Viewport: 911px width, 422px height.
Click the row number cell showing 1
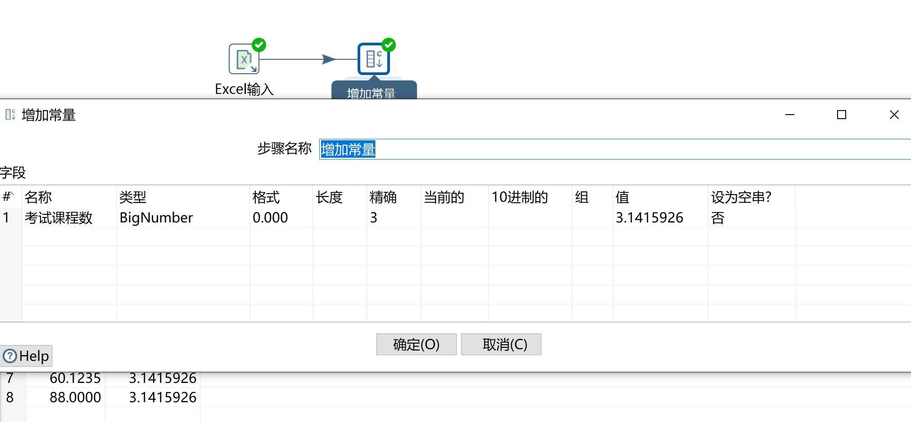(6, 218)
